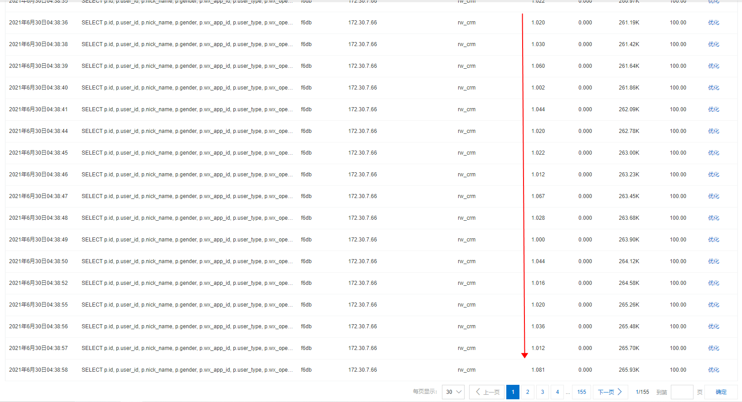742x402 pixels.
Task: Go to page 4 in pagination
Action: click(558, 392)
